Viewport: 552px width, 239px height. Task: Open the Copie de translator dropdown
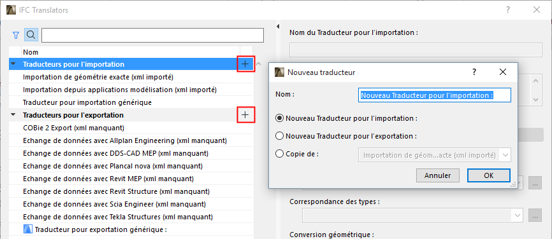tap(435, 154)
